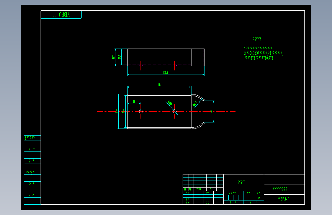Select the '133.0' length dimension under side view

click(166, 73)
